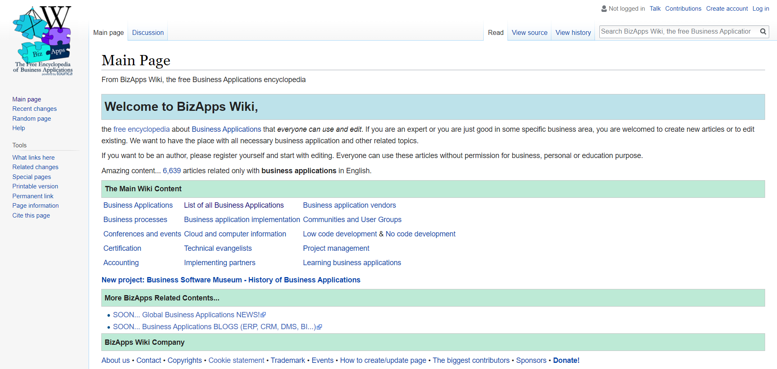This screenshot has height=369, width=777.
Task: Click the search magnifying glass icon
Action: [x=763, y=32]
